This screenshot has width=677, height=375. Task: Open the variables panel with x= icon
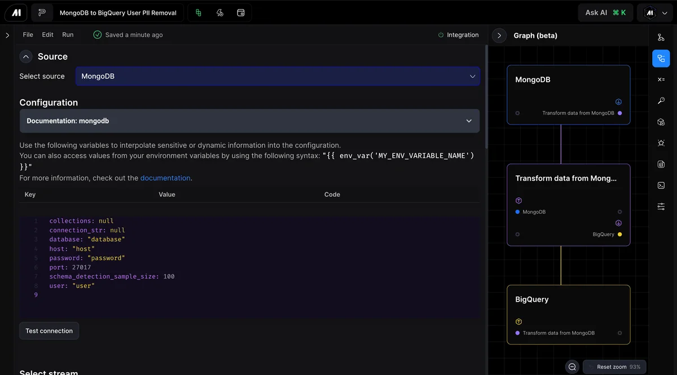point(661,79)
